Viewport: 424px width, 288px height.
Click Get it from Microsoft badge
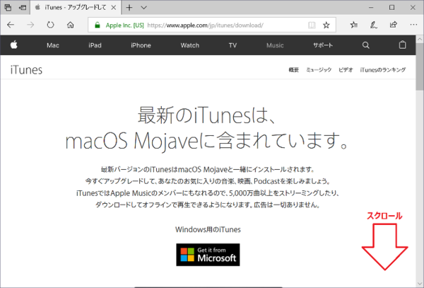pyautogui.click(x=208, y=255)
